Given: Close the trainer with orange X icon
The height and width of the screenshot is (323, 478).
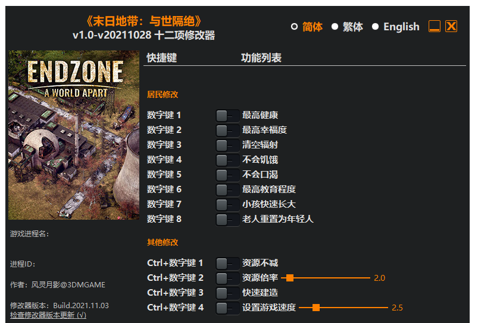Looking at the screenshot, I should tap(451, 26).
